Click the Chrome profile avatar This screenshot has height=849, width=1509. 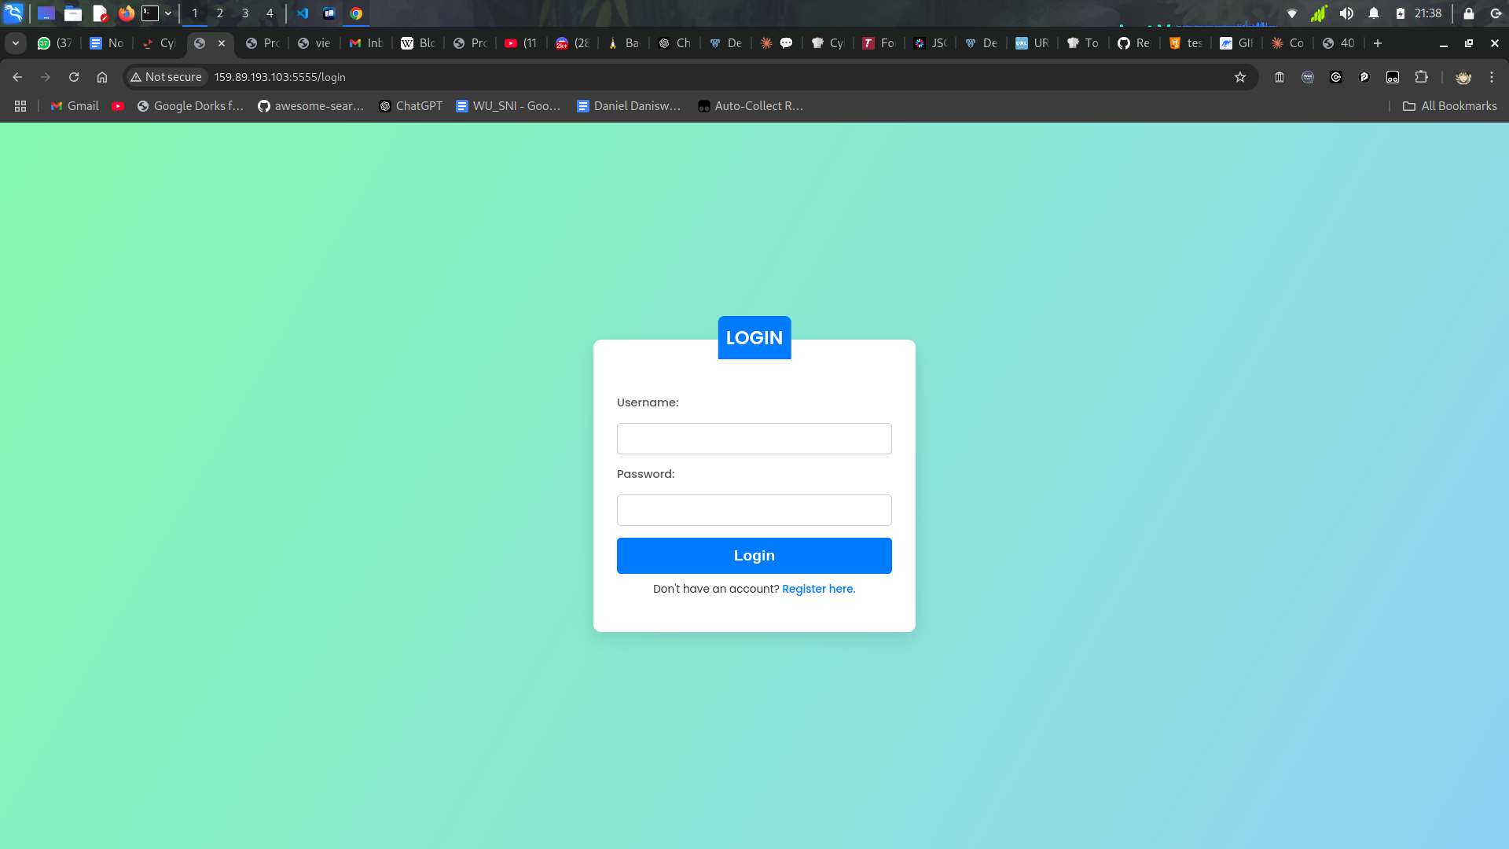pos(1463,77)
